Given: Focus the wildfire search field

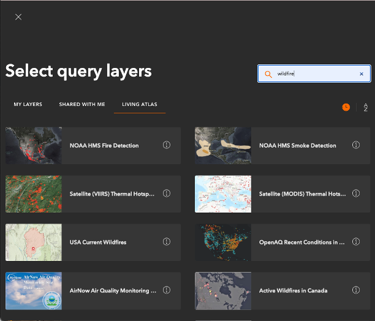Looking at the screenshot, I should click(x=314, y=74).
